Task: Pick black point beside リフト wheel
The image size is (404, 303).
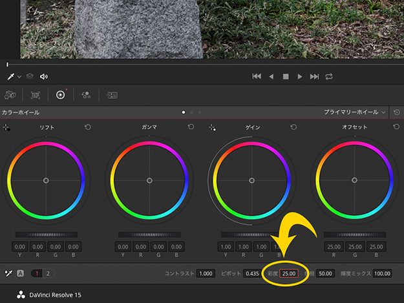Action: (6, 128)
